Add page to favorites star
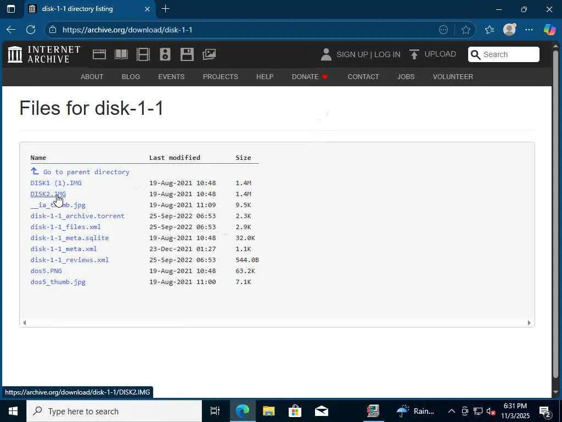The image size is (562, 422). pyautogui.click(x=465, y=30)
